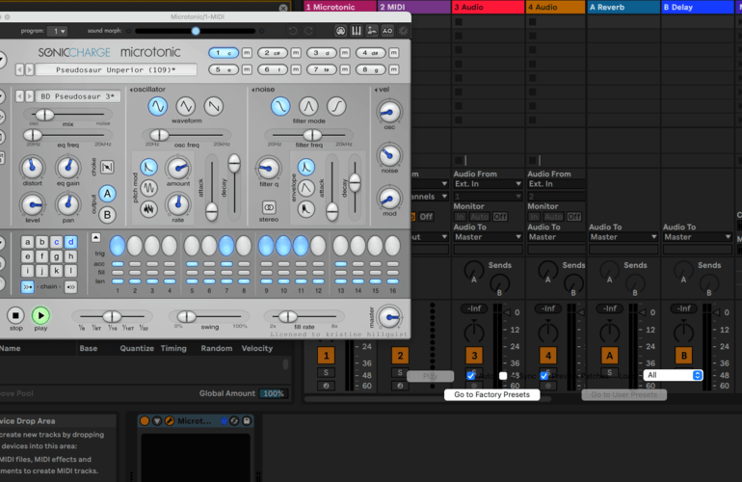Click Go to Factory Presets button
This screenshot has height=482, width=742.
point(492,395)
